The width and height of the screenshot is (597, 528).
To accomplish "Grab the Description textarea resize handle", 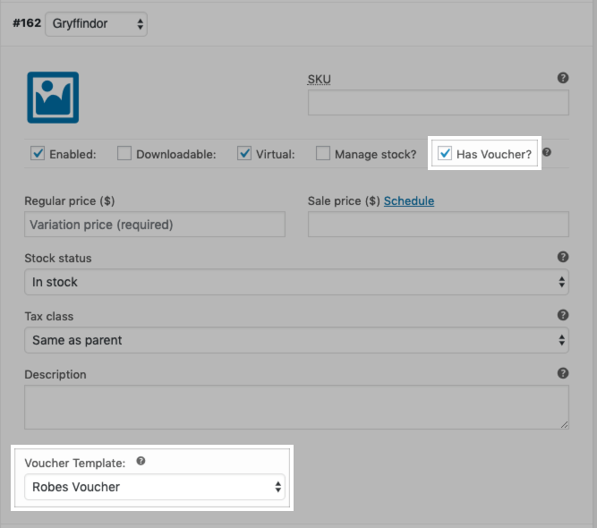I will [x=564, y=425].
